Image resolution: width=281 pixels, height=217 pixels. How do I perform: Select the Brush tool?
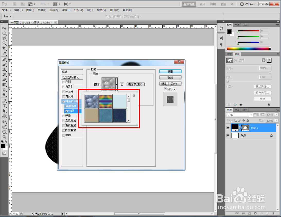[x=4, y=65]
